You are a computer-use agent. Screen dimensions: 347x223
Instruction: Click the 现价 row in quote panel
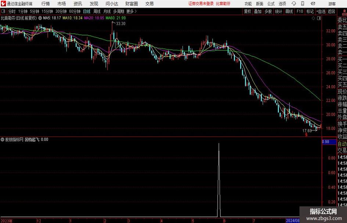(x=342, y=92)
